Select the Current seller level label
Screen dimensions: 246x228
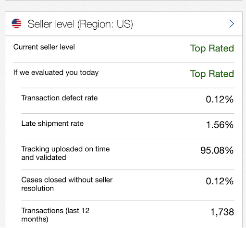44,47
